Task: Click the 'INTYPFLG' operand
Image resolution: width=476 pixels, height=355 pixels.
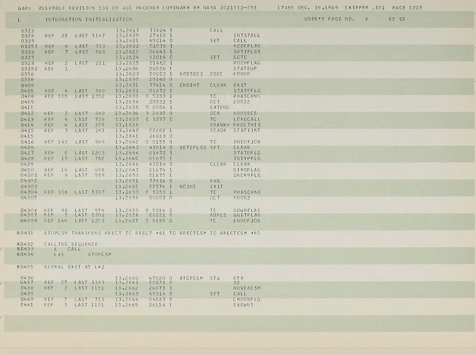Action: pyautogui.click(x=247, y=158)
